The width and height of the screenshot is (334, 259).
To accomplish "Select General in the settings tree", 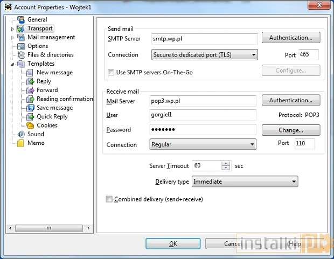I will pos(37,20).
